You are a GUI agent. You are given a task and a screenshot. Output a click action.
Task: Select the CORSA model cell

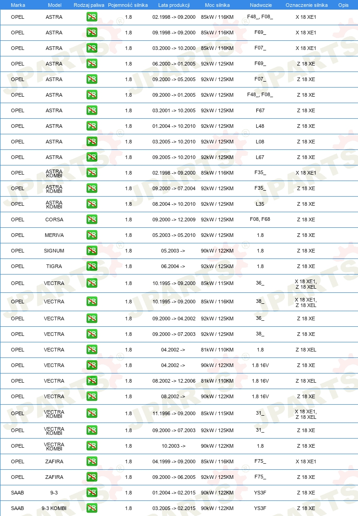coord(54,220)
